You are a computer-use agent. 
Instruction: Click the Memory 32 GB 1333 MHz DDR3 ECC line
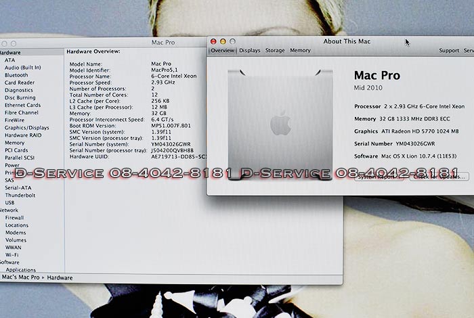tap(402, 119)
